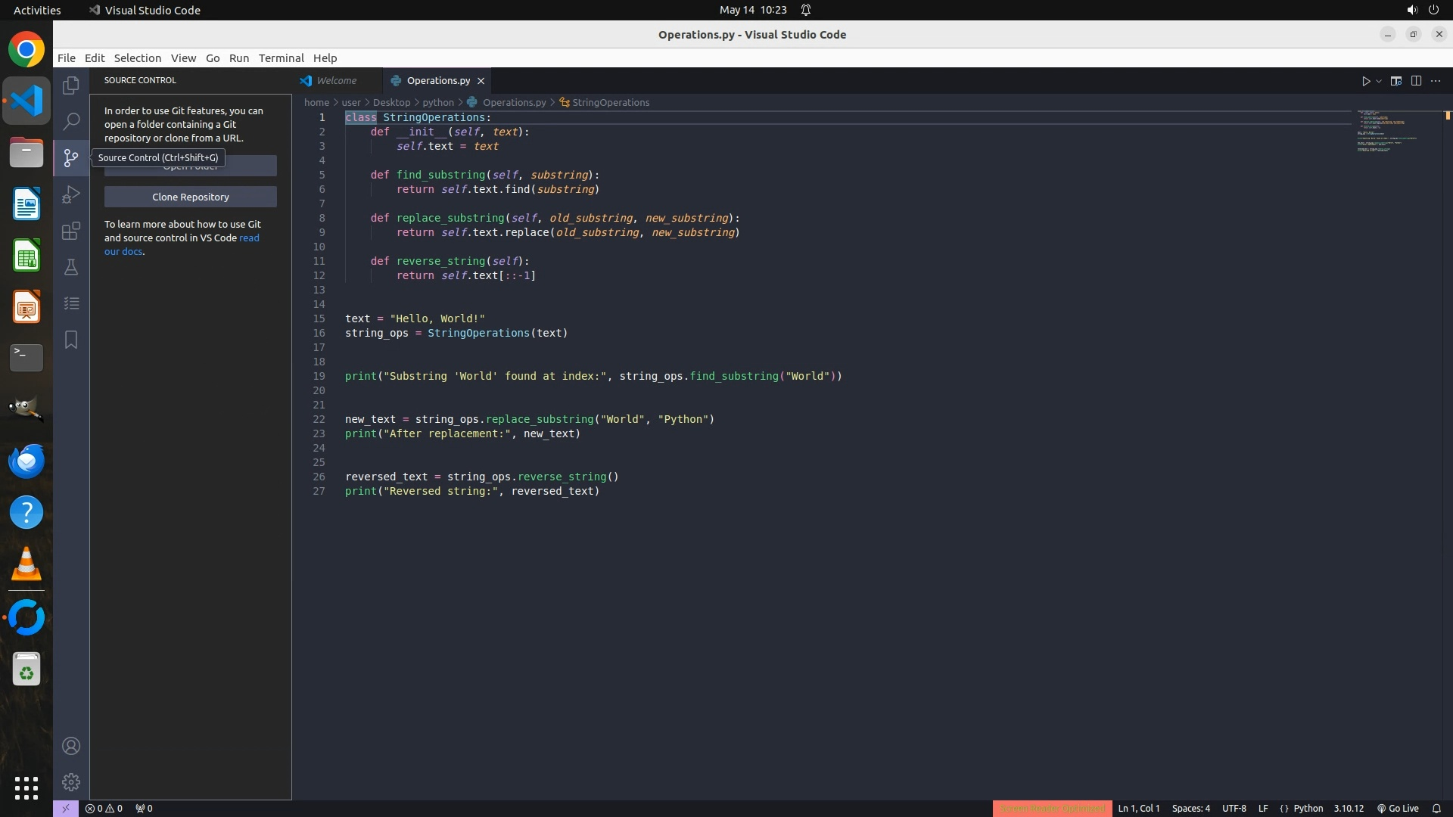Switch to the Welcome tab

[x=336, y=80]
